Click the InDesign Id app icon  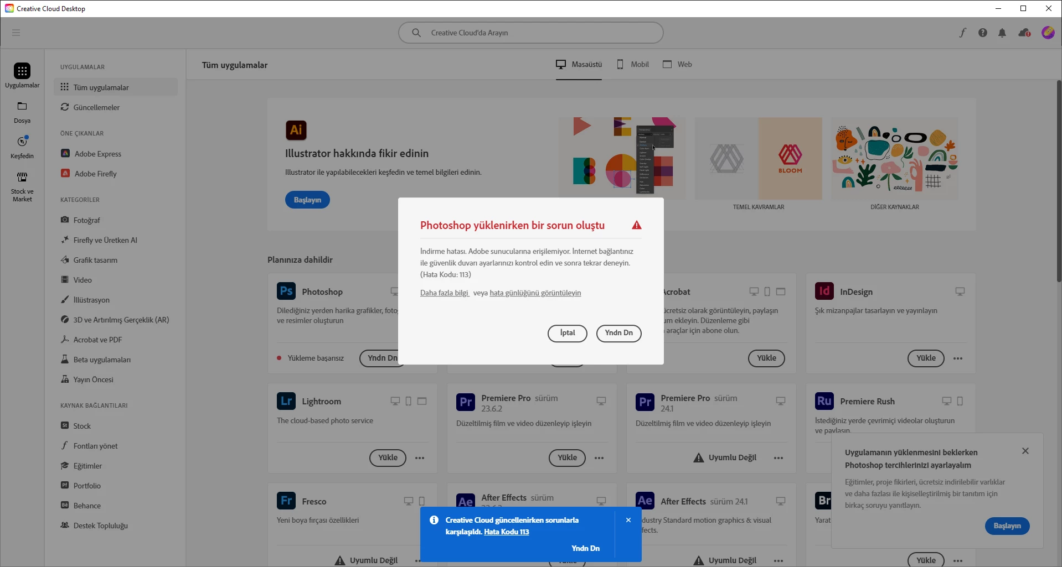[824, 291]
